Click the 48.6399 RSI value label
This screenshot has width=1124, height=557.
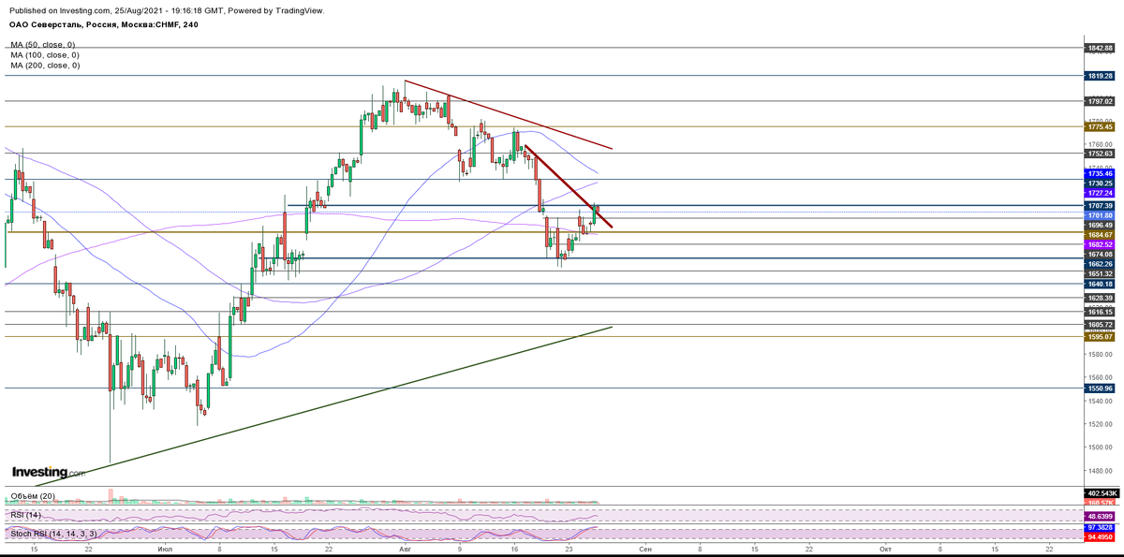point(1100,516)
